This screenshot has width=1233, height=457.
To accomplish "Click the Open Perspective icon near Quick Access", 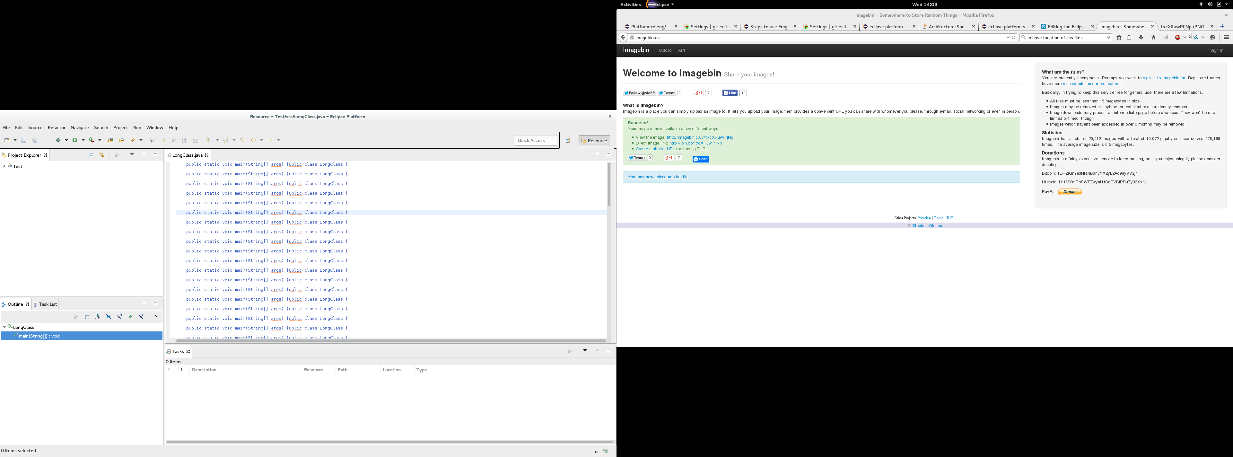I will click(568, 141).
